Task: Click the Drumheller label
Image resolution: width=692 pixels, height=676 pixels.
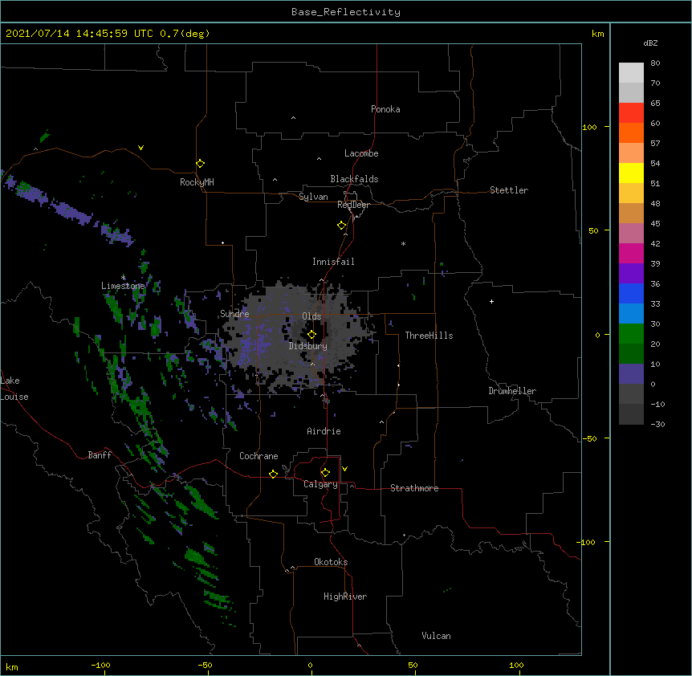Action: pyautogui.click(x=512, y=391)
